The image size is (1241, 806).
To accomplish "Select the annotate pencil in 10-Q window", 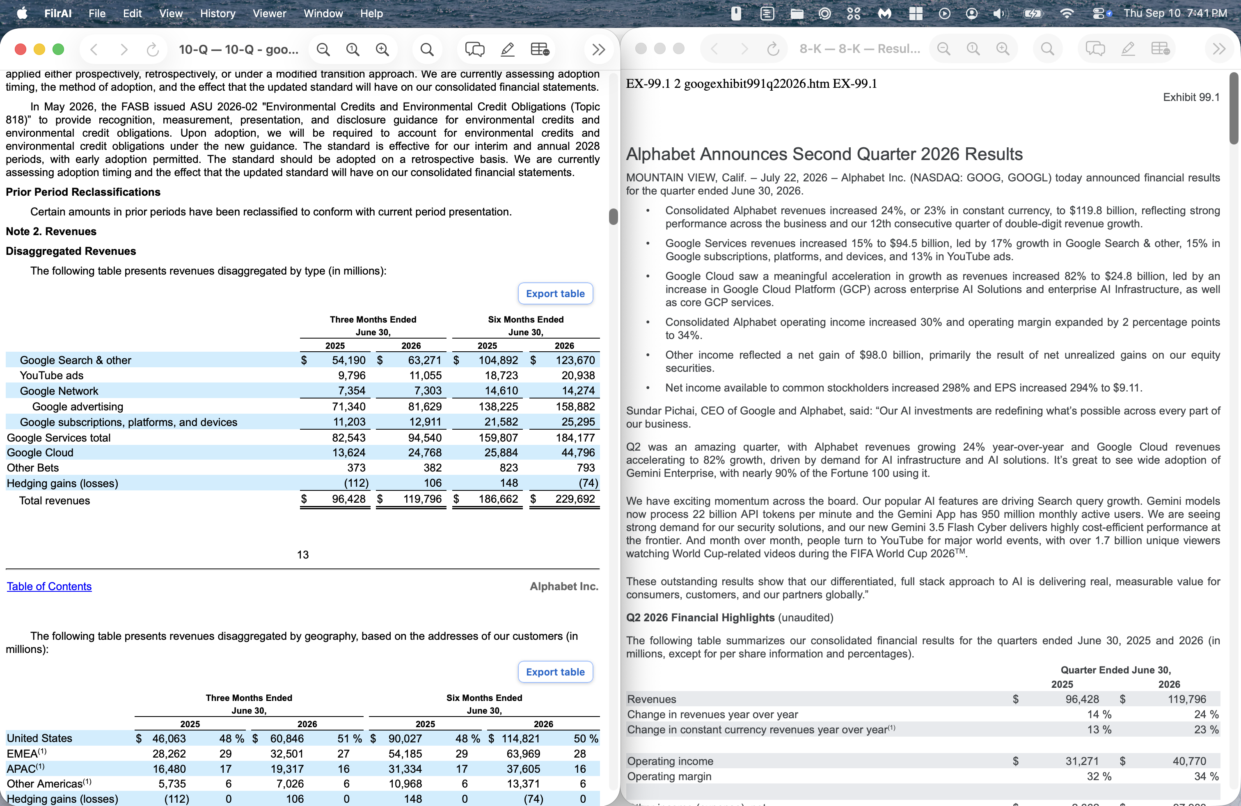I will [x=507, y=50].
